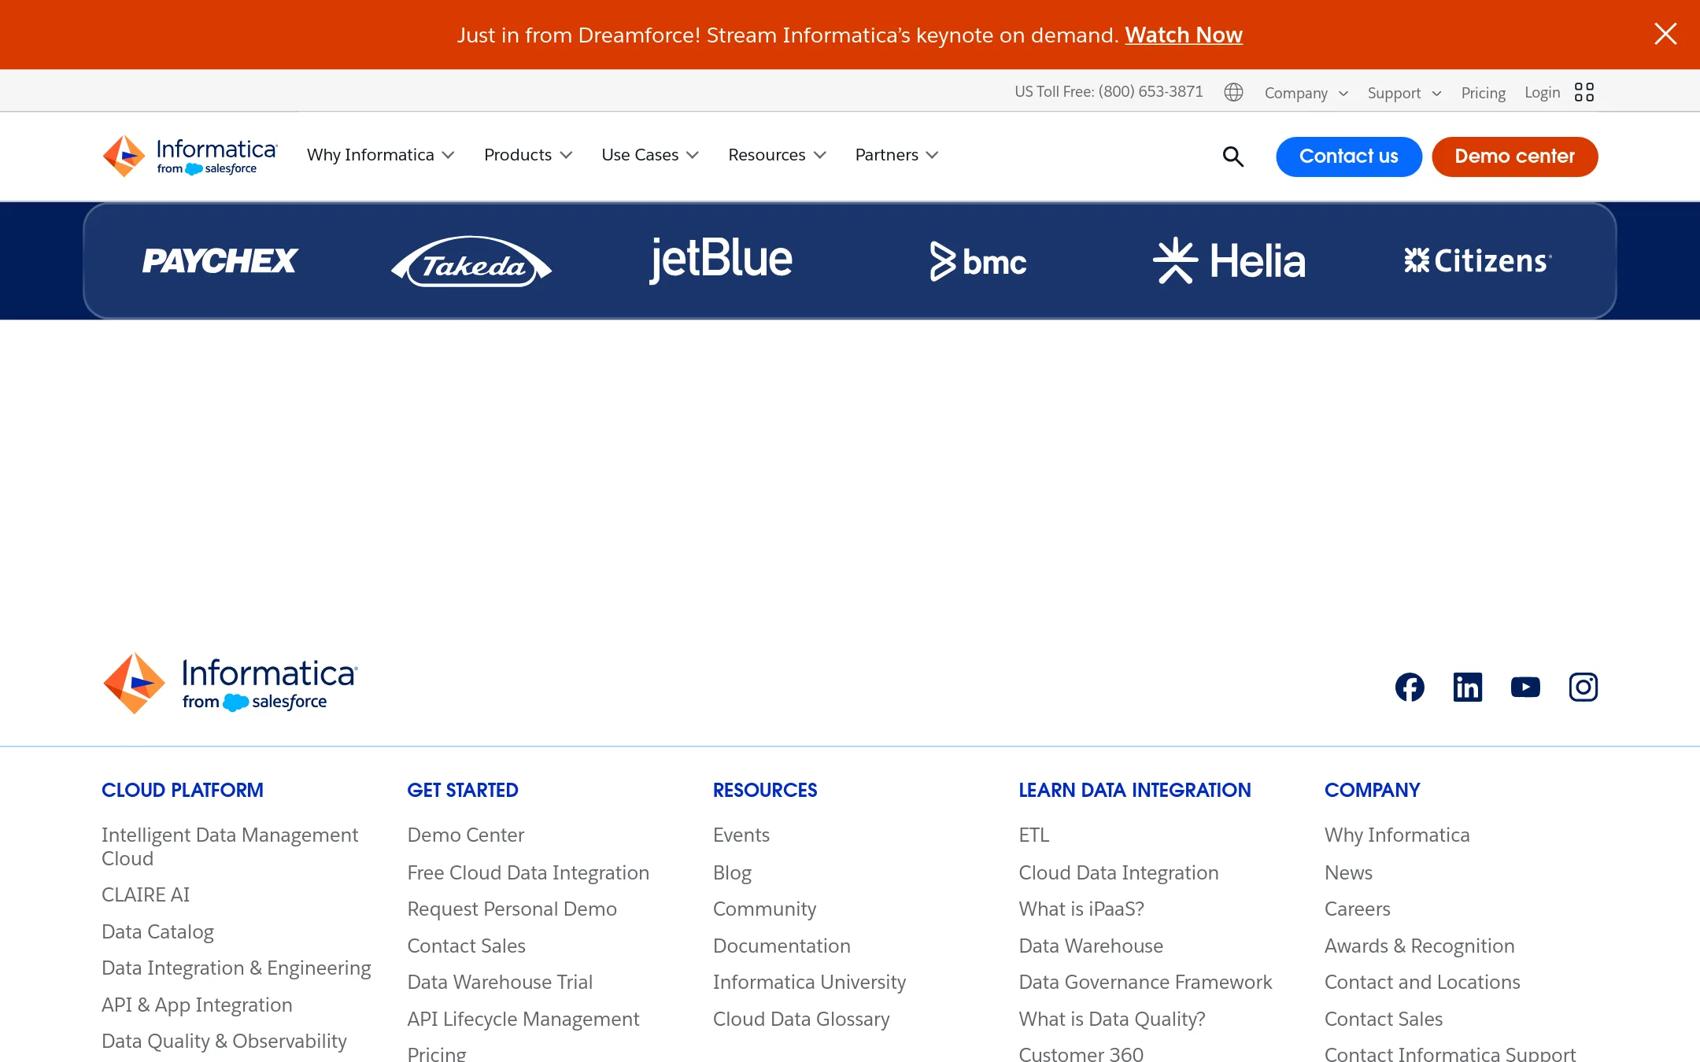The height and width of the screenshot is (1062, 1700).
Task: Open Informatica University link
Action: pos(809,982)
